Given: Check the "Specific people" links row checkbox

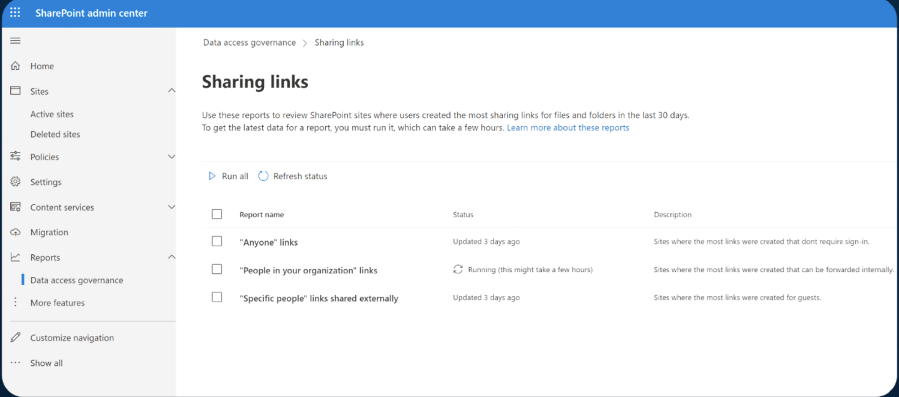Looking at the screenshot, I should (217, 297).
